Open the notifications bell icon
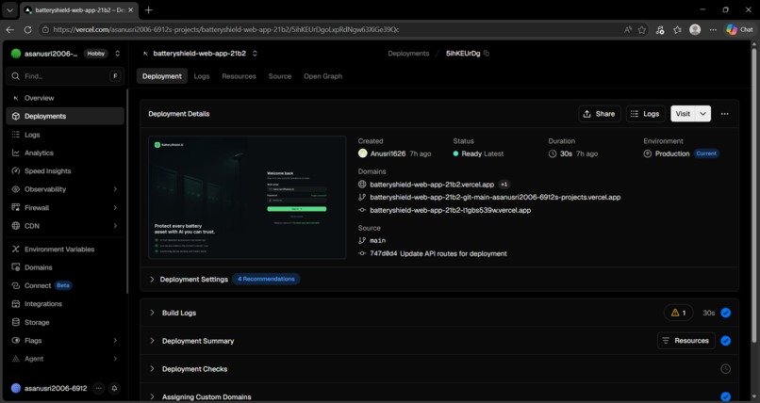Screen dimensions: 760x403 pyautogui.click(x=114, y=388)
